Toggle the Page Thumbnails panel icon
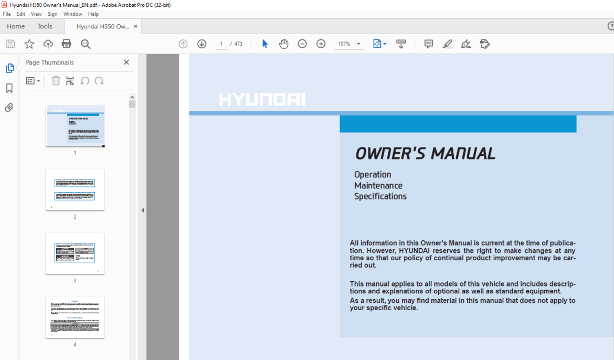Viewport: 614px width, 360px height. (10, 68)
